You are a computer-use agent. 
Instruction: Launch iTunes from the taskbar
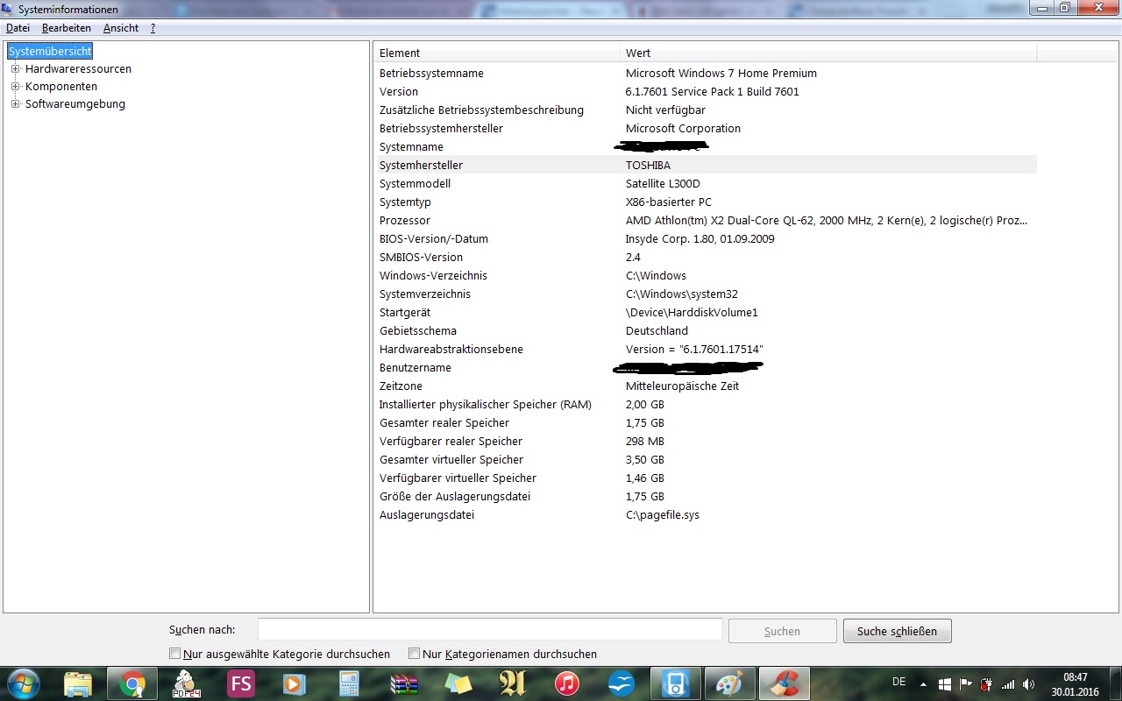point(567,683)
